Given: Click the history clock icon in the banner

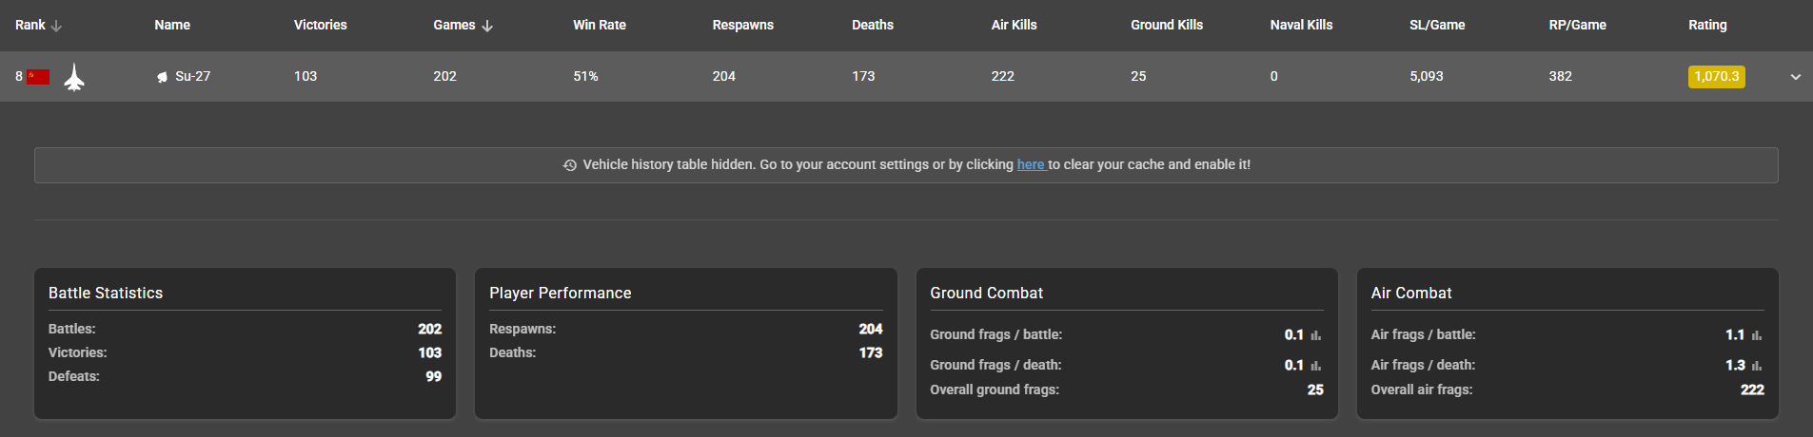Looking at the screenshot, I should 570,165.
